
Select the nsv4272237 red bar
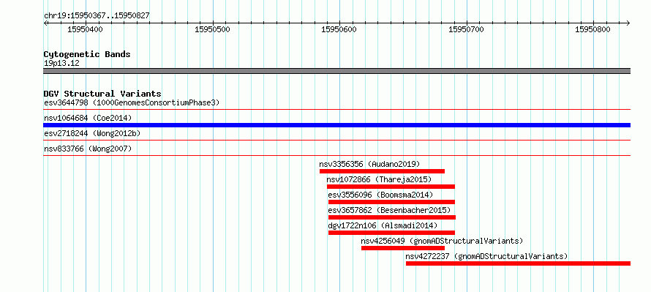(518, 263)
